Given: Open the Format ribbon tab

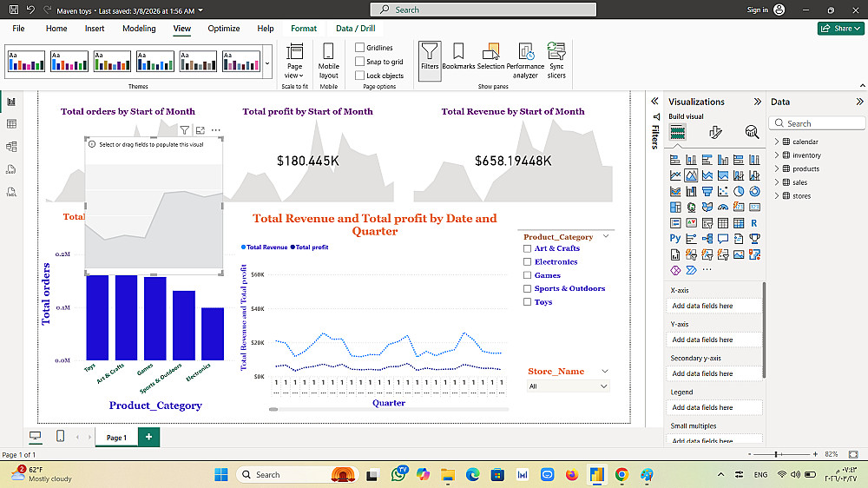Looking at the screenshot, I should click(304, 29).
